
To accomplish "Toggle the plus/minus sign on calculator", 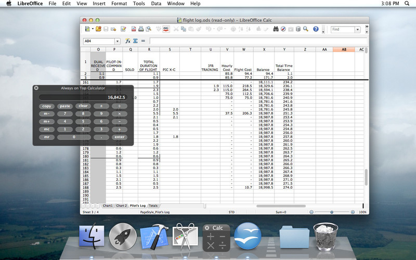I will coord(101,106).
